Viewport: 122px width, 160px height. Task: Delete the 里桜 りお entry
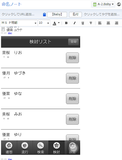click(x=72, y=58)
